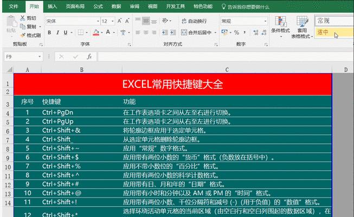Image resolution: width=354 pixels, height=217 pixels.
Task: Click the Borders icon
Action: click(80, 33)
